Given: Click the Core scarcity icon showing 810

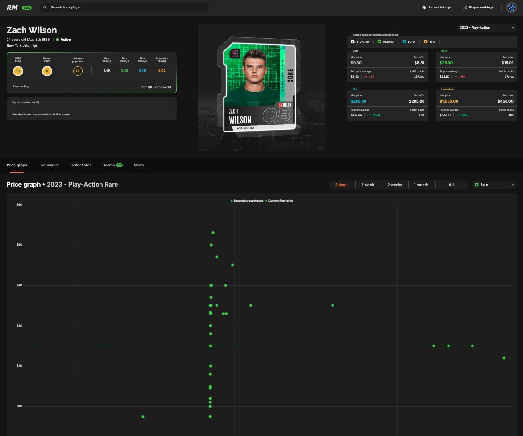Looking at the screenshot, I should [353, 42].
